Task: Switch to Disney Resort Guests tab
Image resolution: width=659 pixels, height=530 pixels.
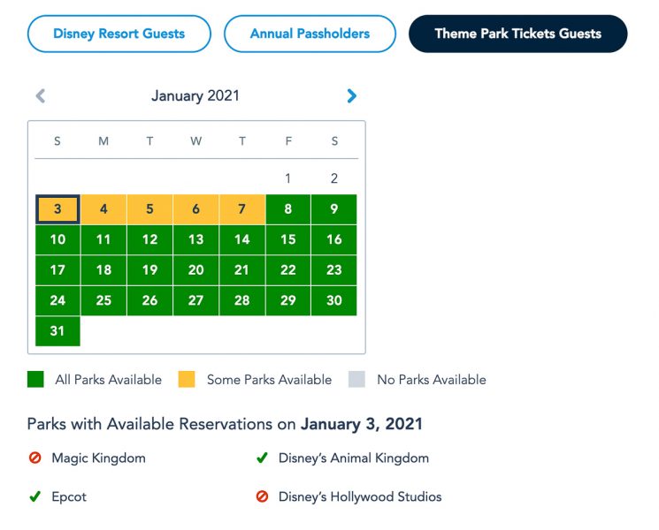Action: coord(119,34)
